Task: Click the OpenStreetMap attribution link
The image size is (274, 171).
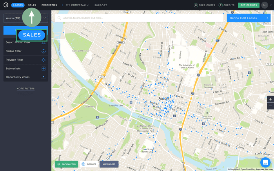Action: (247, 169)
